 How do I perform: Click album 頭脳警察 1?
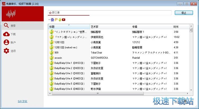(138, 32)
